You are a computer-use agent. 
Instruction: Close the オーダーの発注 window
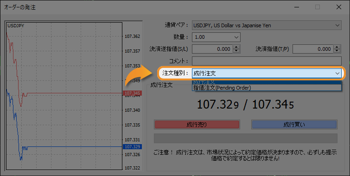point(338,7)
